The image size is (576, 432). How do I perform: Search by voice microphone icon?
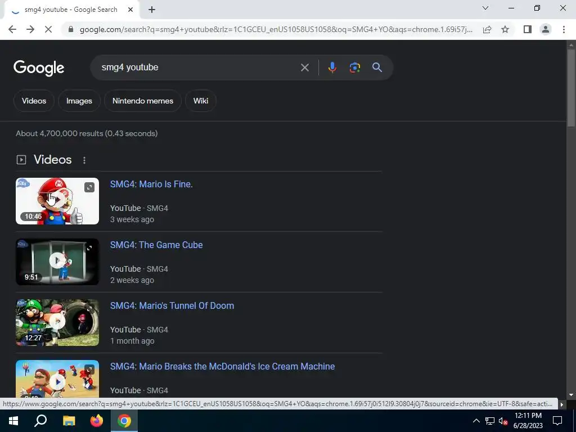pos(332,67)
